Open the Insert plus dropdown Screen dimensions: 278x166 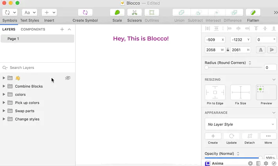49,13
